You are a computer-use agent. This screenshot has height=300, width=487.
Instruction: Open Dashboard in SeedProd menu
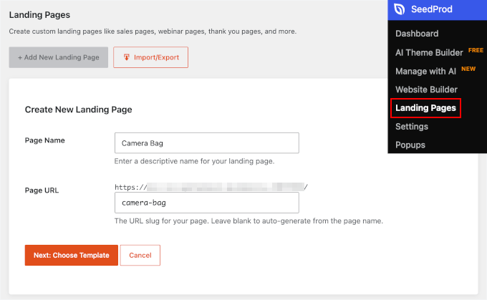click(417, 34)
